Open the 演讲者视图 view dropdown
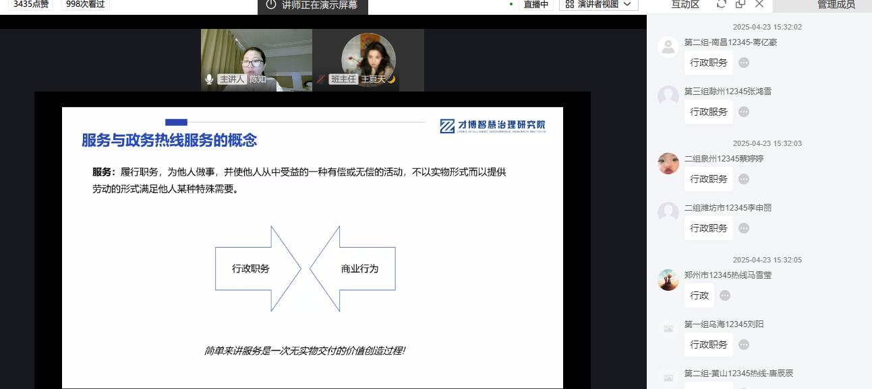 pos(627,5)
